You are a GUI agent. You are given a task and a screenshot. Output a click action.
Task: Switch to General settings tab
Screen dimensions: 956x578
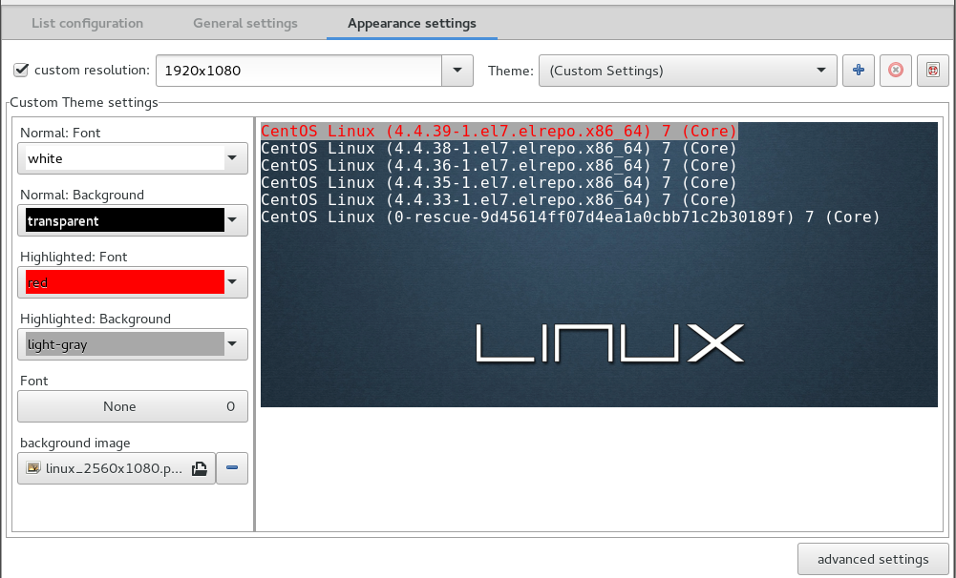[245, 23]
